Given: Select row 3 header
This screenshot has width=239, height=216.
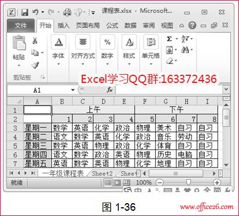Looking at the screenshot, I should [15, 128].
